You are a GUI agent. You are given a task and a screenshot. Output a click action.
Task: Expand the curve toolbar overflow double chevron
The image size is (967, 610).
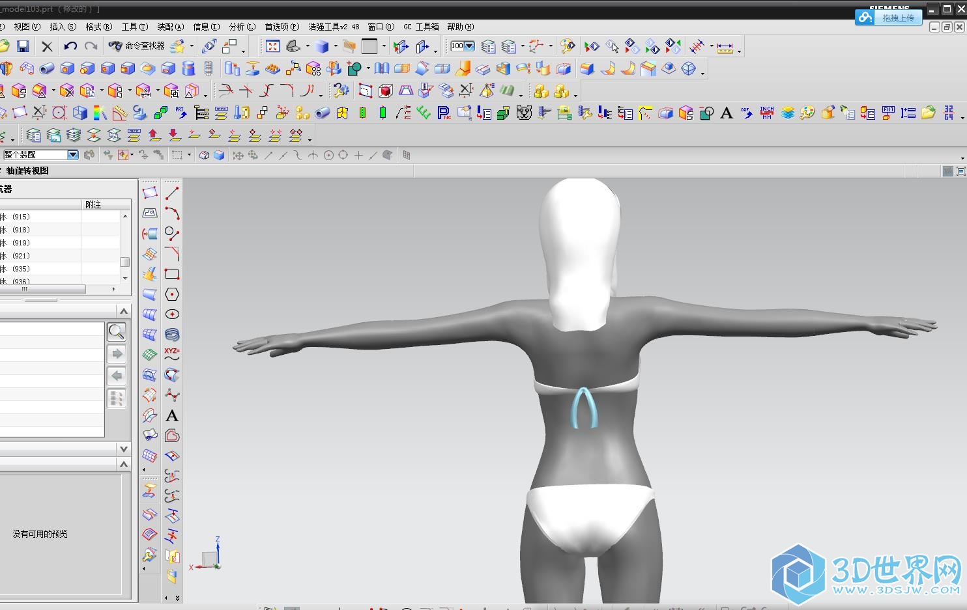pos(177,598)
